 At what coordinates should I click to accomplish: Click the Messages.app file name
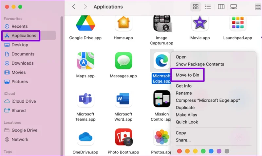[123, 76]
